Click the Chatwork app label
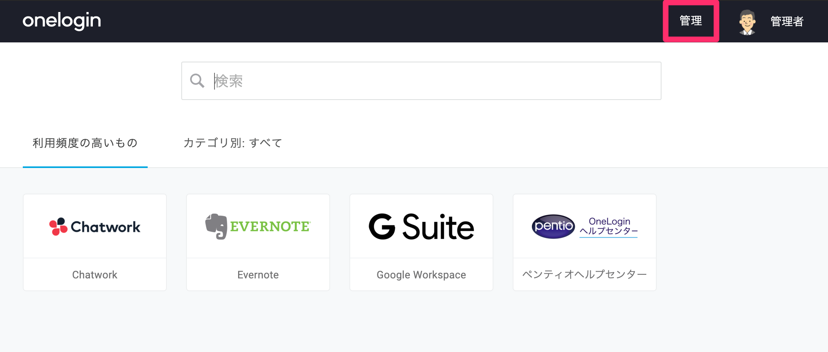 tap(95, 275)
